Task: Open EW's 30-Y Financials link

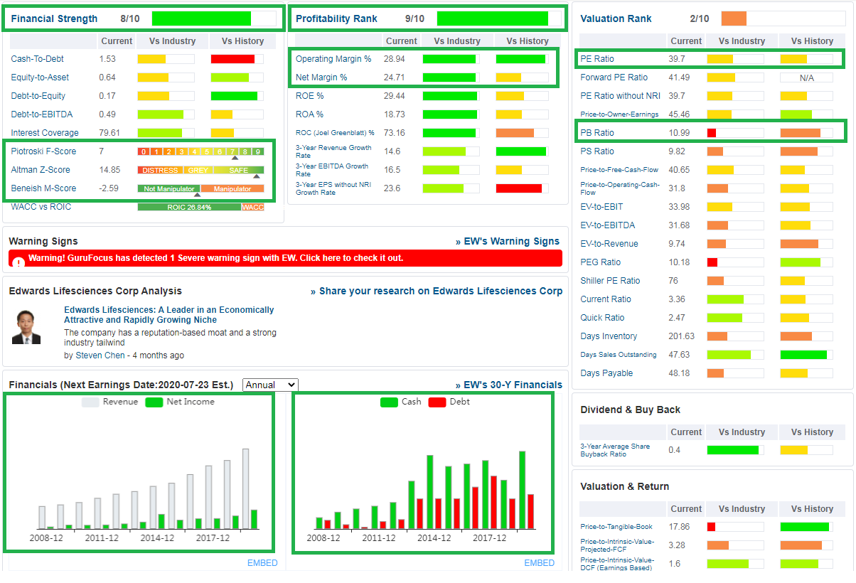Action: (x=508, y=385)
